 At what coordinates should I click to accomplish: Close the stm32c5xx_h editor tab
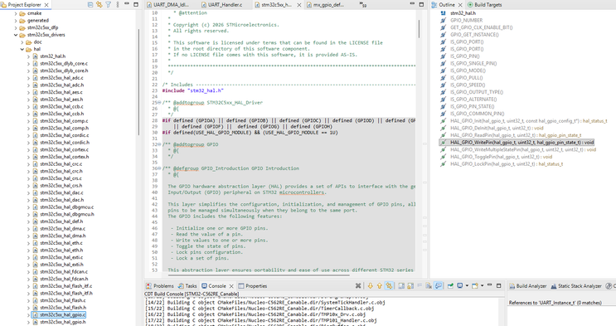[x=299, y=5]
